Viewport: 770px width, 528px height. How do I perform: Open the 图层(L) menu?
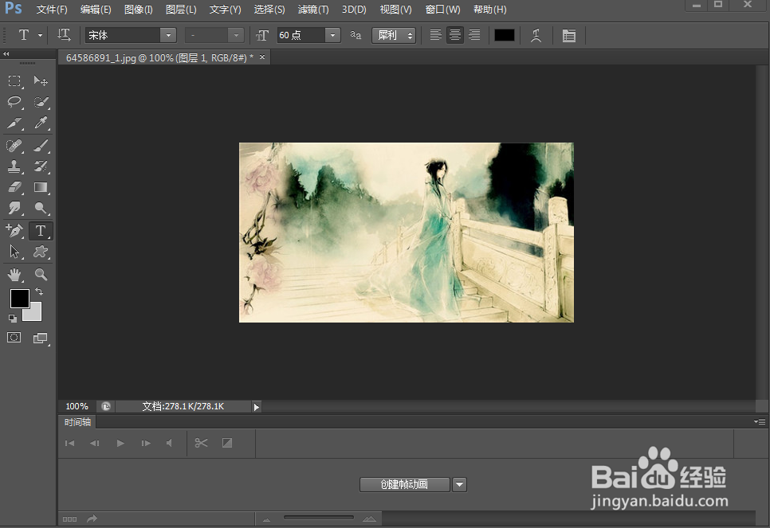pos(181,10)
